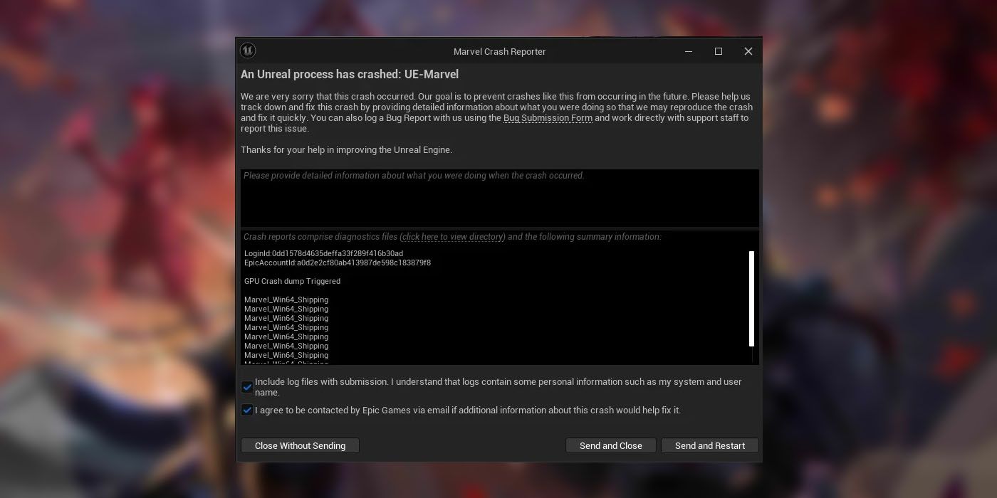Choose Send and Restart
The image size is (997, 498).
[x=709, y=445]
